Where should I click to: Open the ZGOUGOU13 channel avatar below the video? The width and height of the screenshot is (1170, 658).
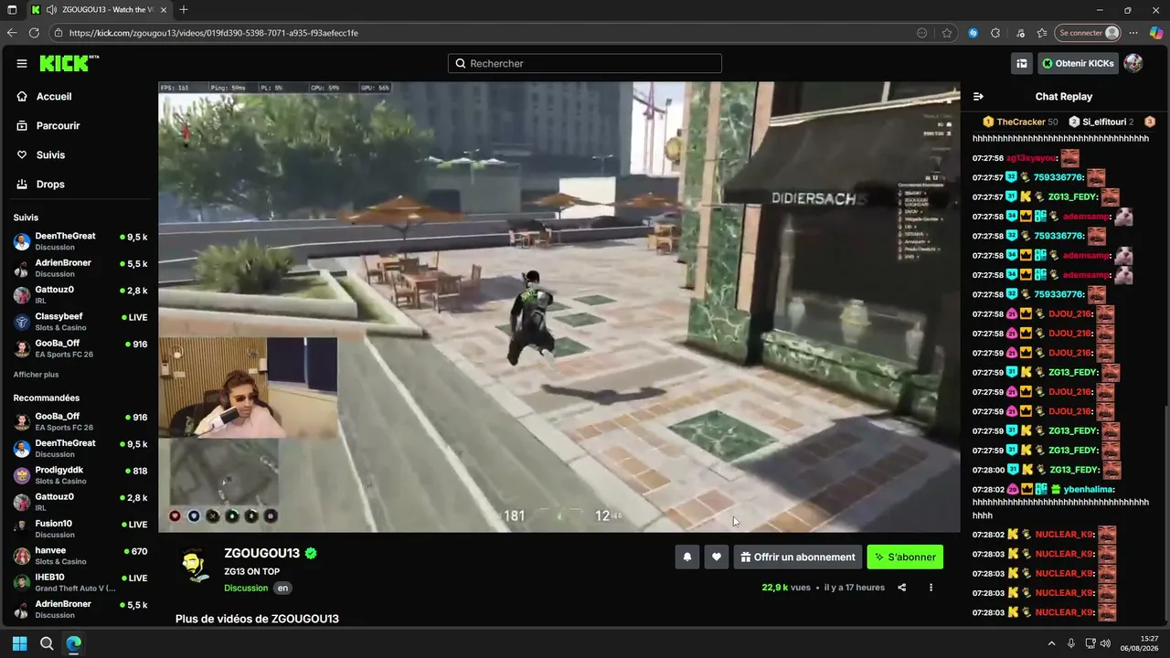pos(196,566)
